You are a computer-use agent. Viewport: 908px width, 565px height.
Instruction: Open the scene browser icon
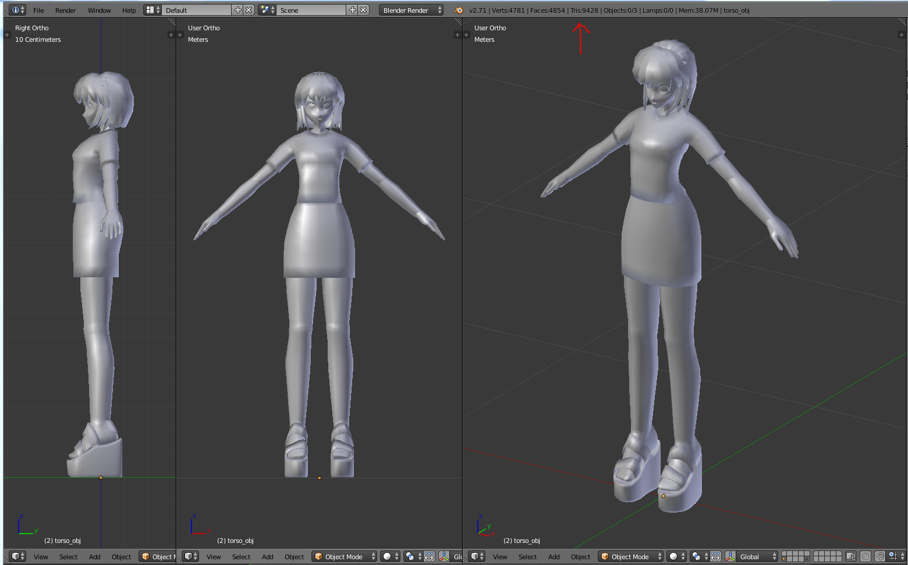267,10
